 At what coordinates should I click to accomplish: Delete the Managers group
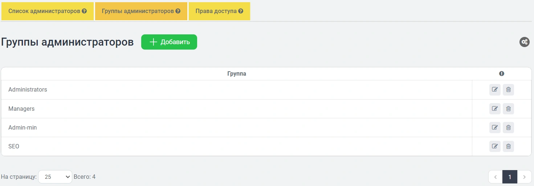point(508,109)
